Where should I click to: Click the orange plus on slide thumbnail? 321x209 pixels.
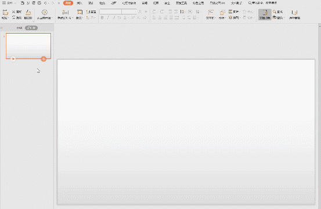(44, 59)
